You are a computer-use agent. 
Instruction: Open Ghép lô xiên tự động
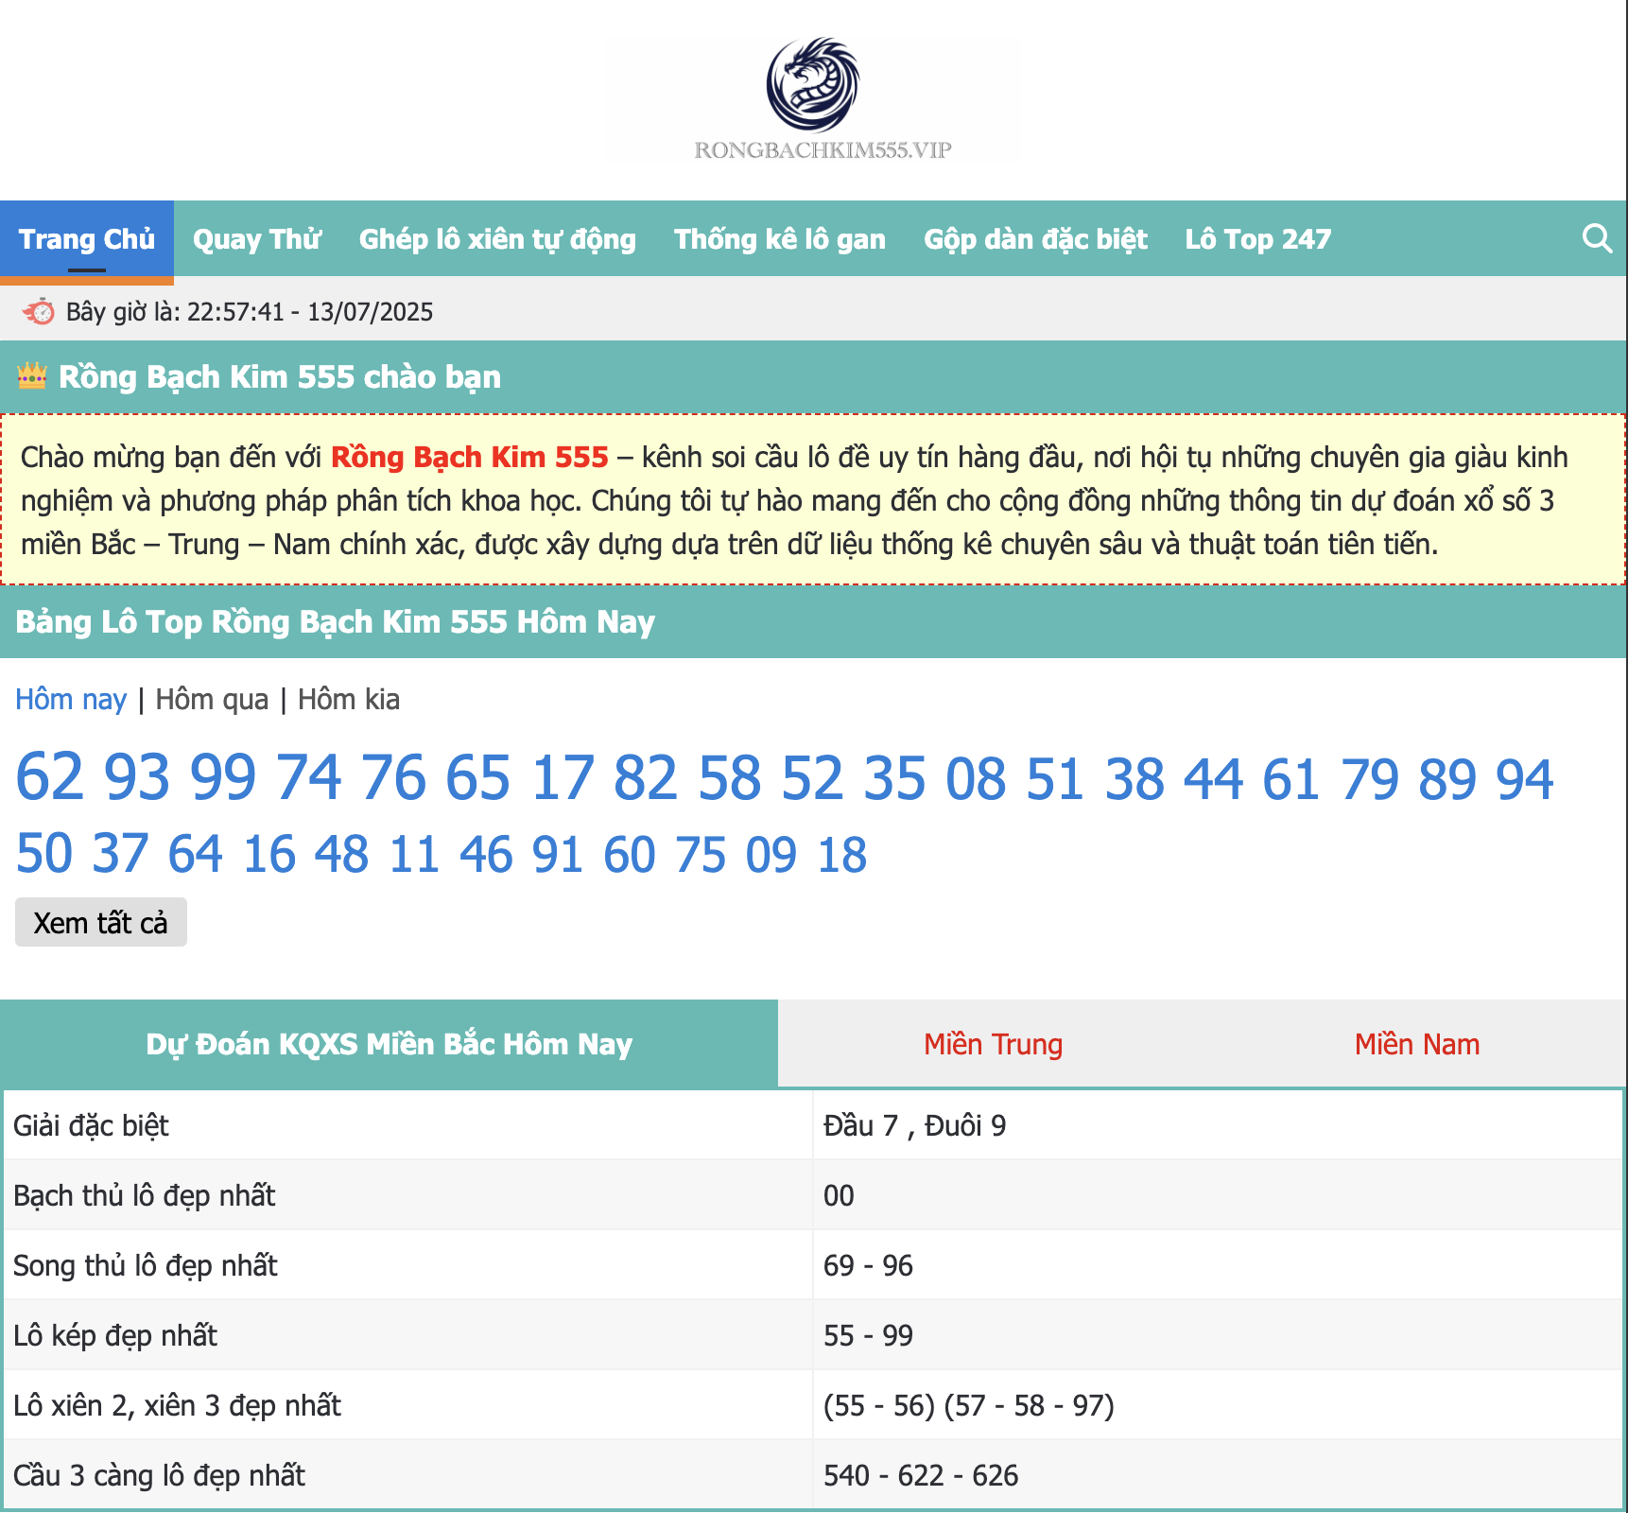click(x=497, y=239)
